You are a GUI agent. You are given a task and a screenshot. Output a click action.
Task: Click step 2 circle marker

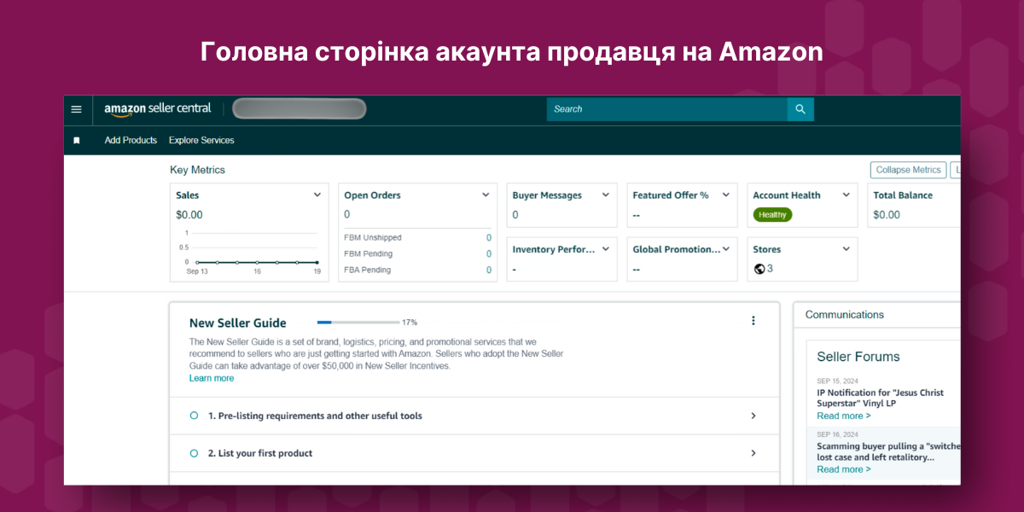(194, 453)
